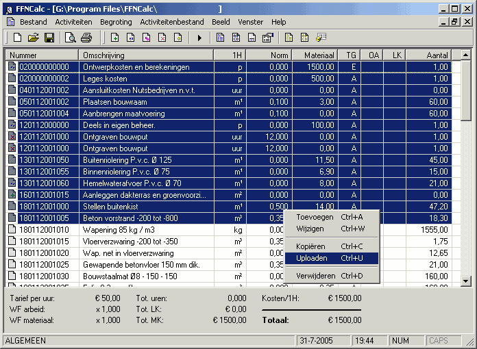Select row Leges kosten
The height and width of the screenshot is (349, 477).
(229, 79)
